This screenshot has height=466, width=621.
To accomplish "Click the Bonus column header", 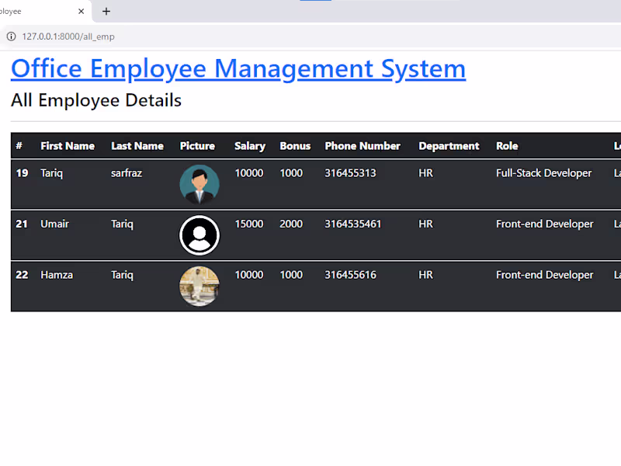I will tap(295, 146).
